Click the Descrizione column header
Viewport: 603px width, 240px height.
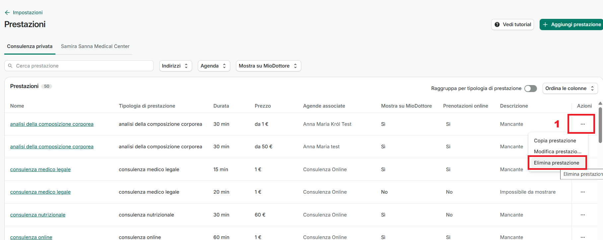pyautogui.click(x=514, y=106)
